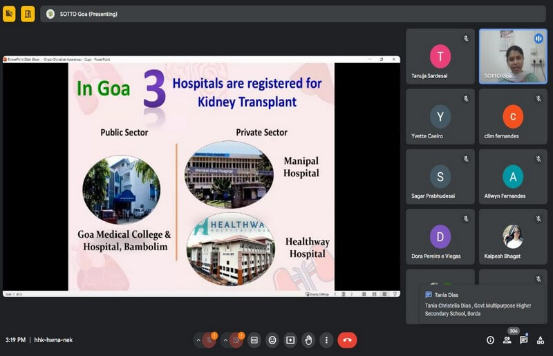Turn on closed captions
The width and height of the screenshot is (553, 356).
(x=254, y=340)
